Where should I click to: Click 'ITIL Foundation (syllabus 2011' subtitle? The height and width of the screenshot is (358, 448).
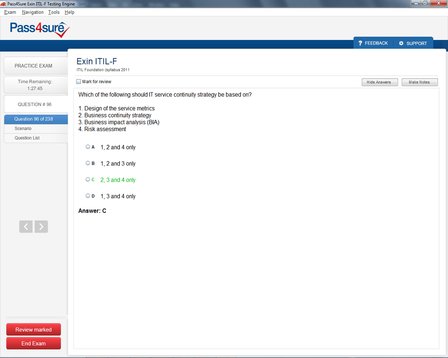click(103, 70)
